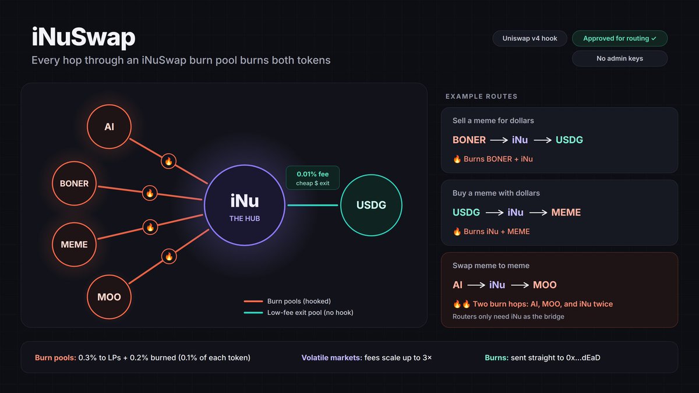Click MEME in the buy route
The height and width of the screenshot is (393, 699).
pos(566,213)
